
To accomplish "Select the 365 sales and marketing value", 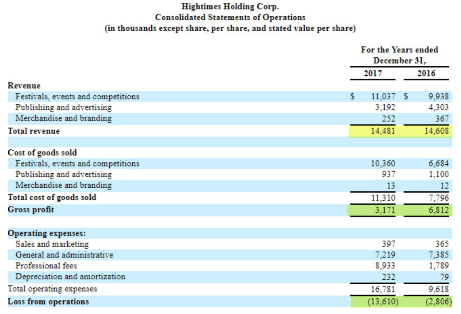I will tap(442, 244).
